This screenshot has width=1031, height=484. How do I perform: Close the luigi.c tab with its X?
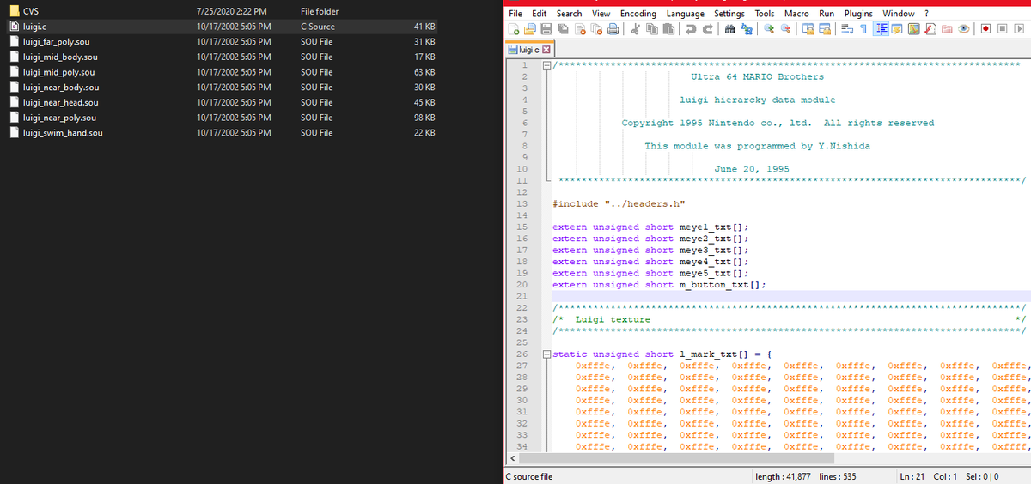pos(546,51)
